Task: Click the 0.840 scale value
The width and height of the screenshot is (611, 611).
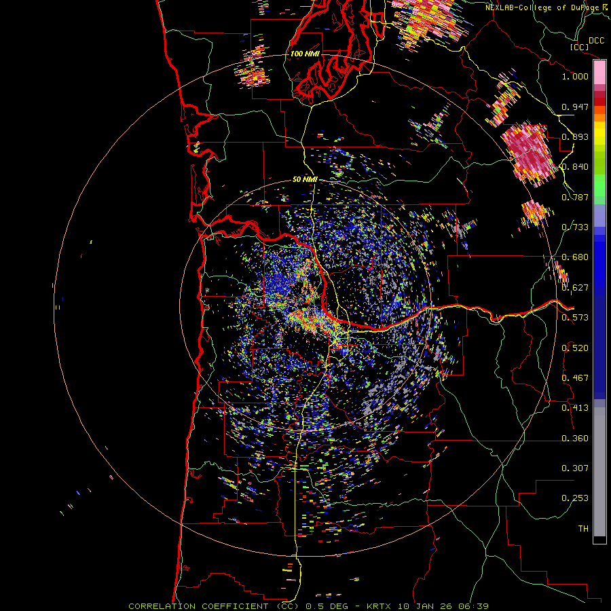Action: [575, 167]
